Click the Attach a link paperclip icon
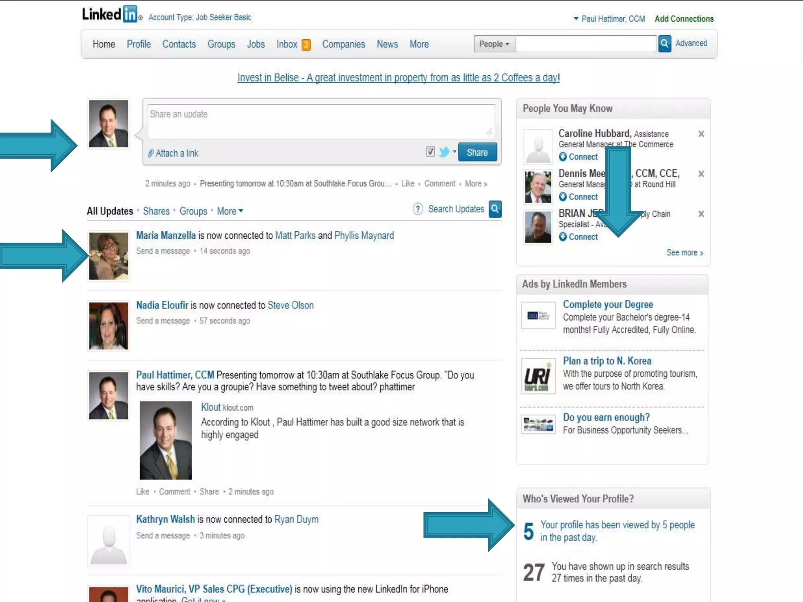803x602 pixels. tap(151, 154)
